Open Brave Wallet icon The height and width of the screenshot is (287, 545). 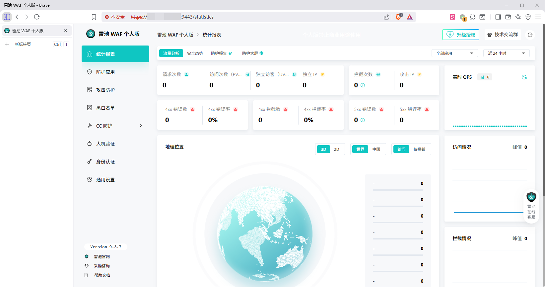(508, 17)
